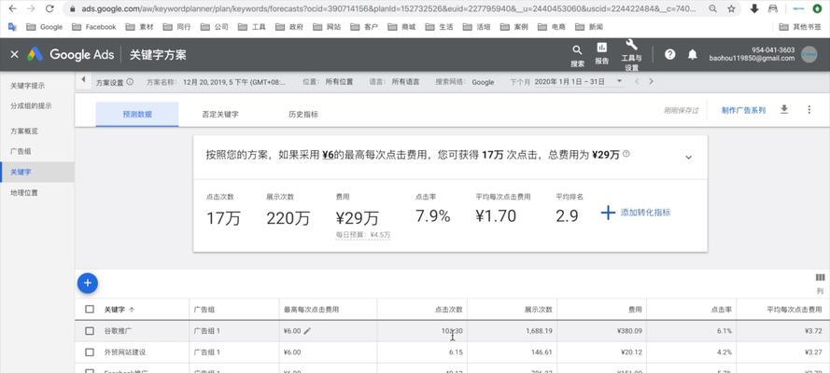Close the keyword plan with the X icon
This screenshot has width=830, height=373.
(x=14, y=54)
